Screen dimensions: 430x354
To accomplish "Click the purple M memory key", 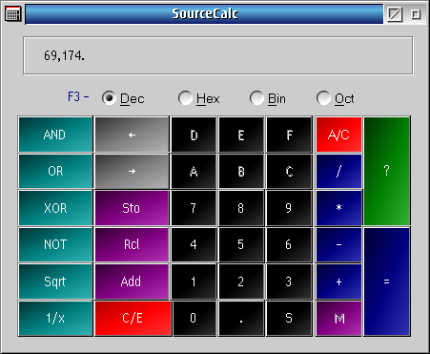I will (x=338, y=318).
